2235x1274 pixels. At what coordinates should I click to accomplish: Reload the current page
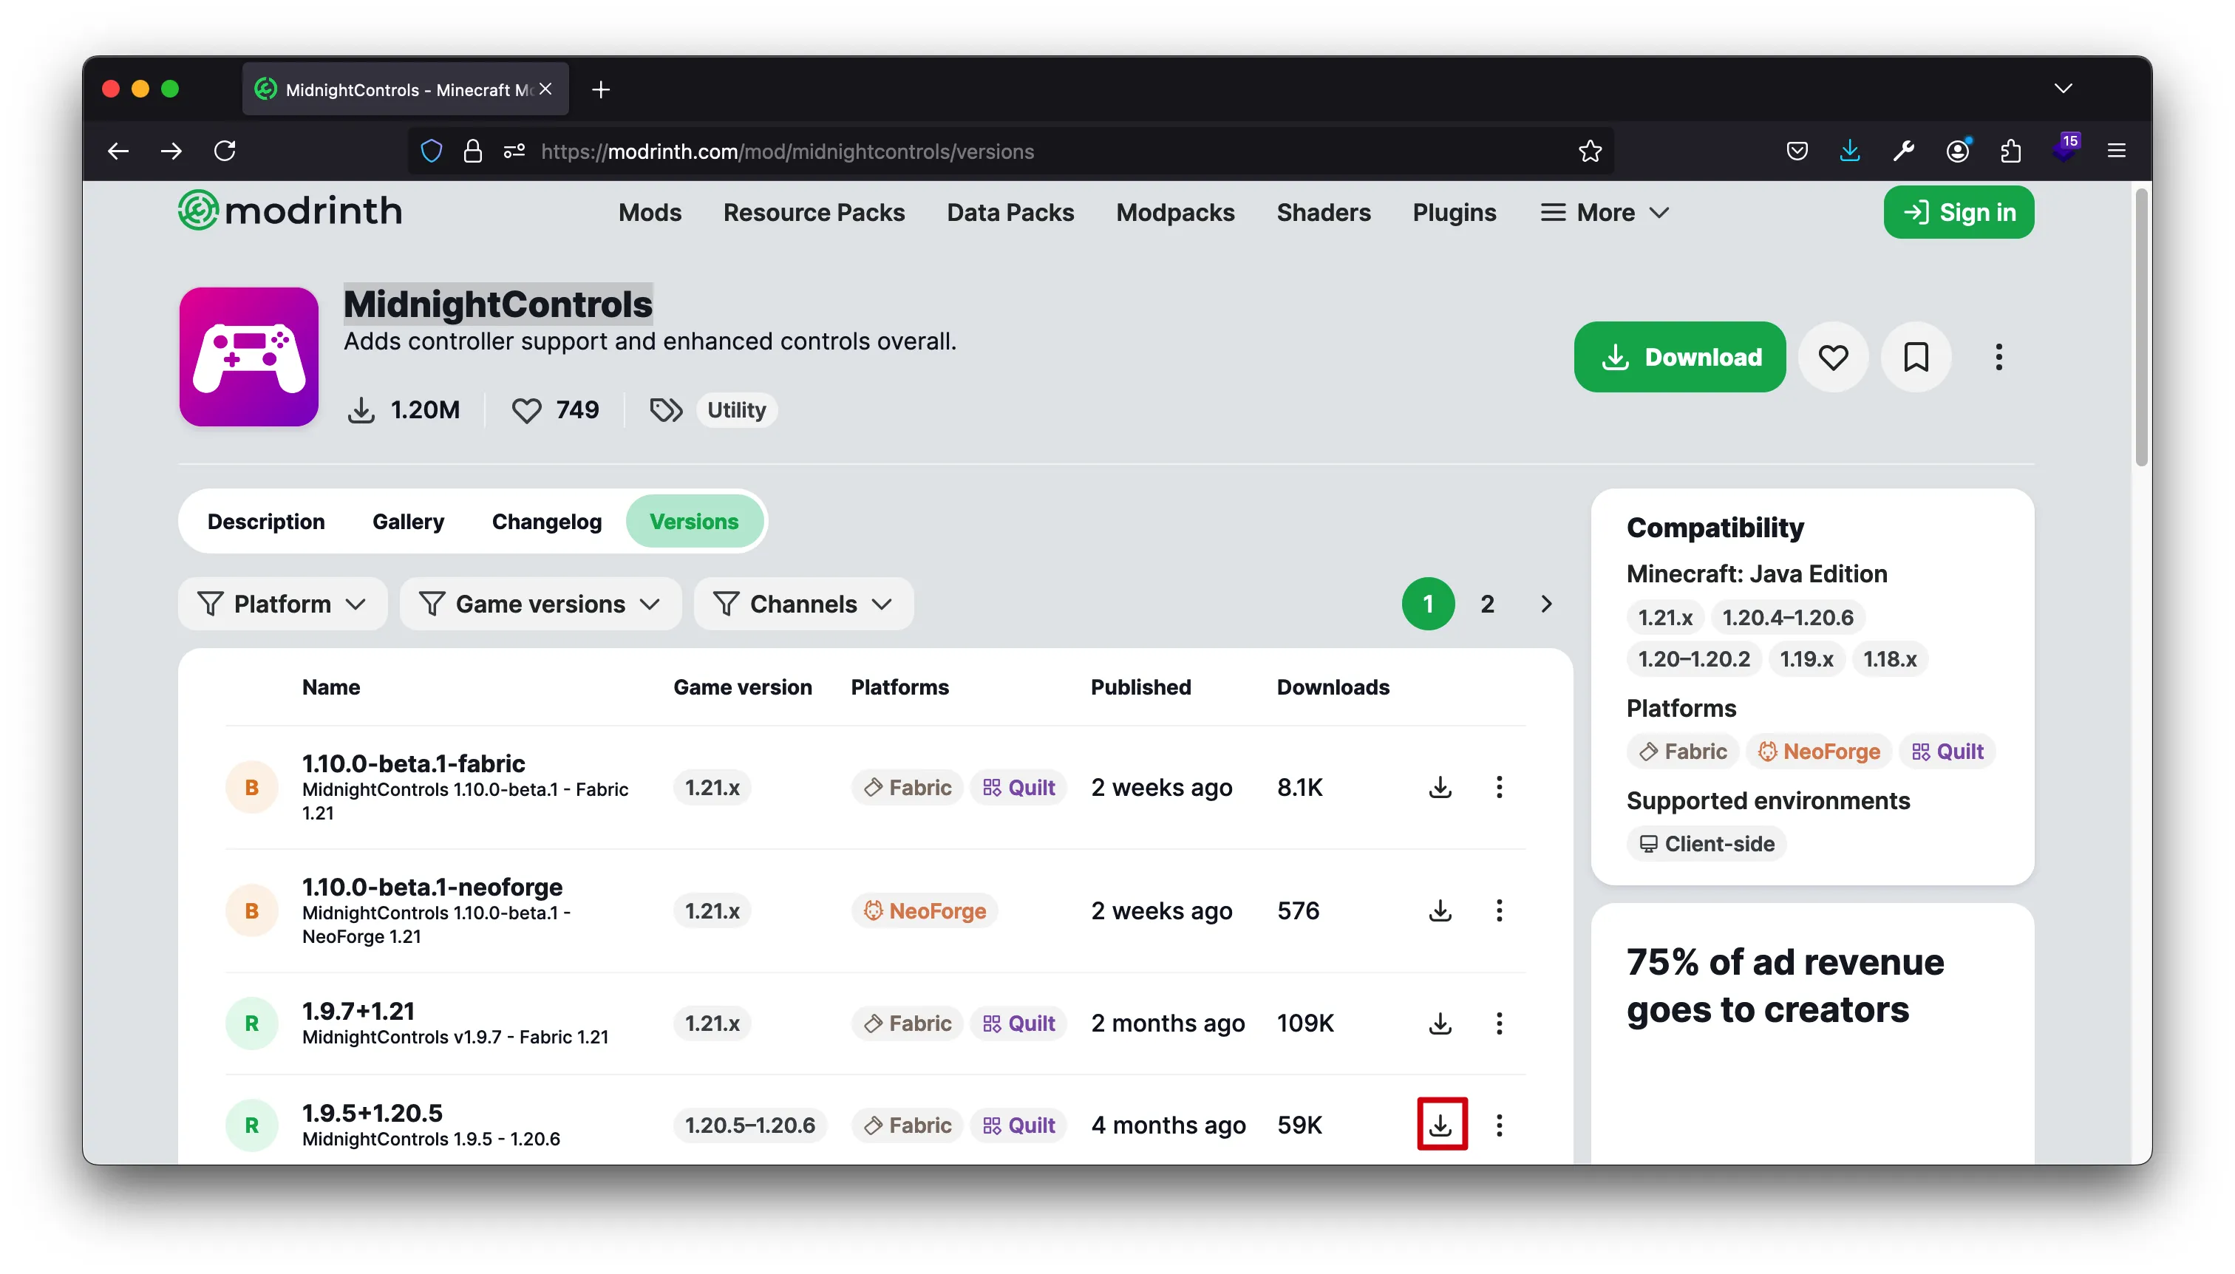[225, 151]
